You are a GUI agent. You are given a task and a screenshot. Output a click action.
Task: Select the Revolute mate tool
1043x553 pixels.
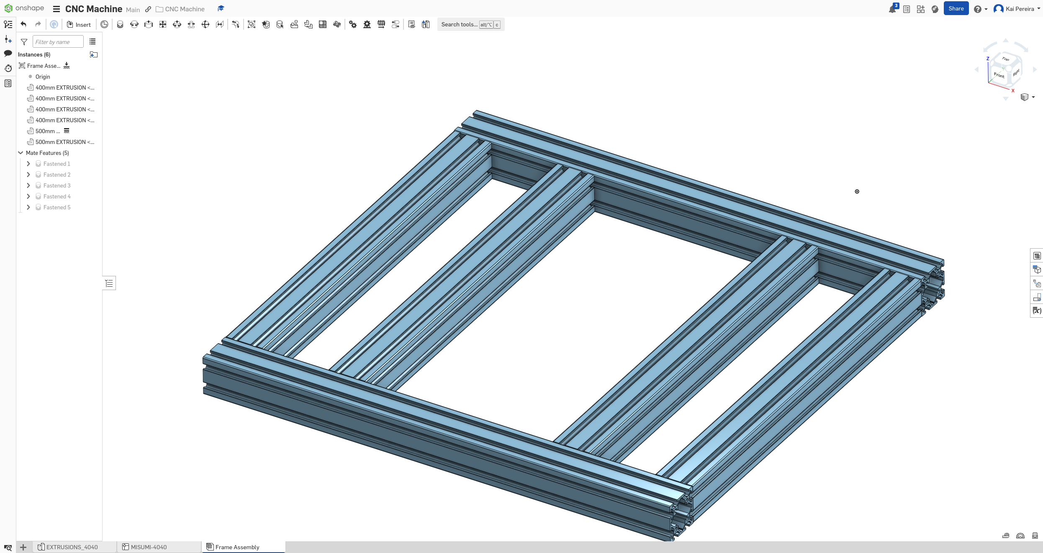[x=134, y=24]
